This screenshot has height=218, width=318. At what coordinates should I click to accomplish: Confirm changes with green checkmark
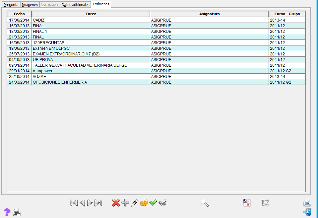(153, 203)
